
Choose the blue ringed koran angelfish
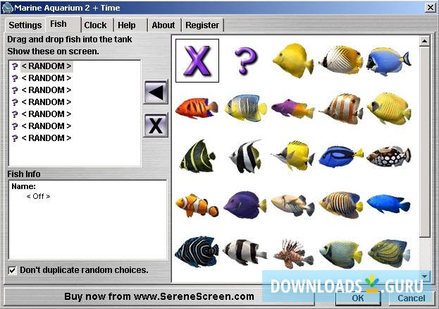pyautogui.click(x=197, y=252)
